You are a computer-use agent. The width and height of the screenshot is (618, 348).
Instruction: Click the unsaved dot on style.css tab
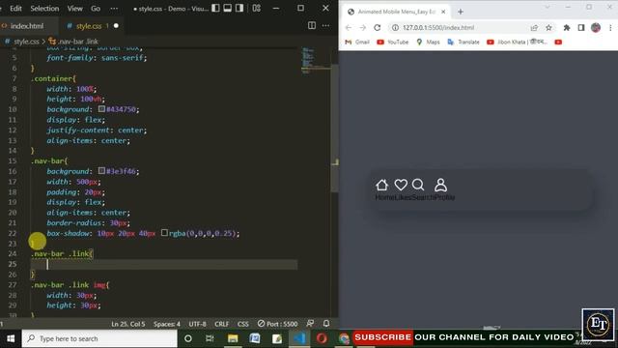116,26
